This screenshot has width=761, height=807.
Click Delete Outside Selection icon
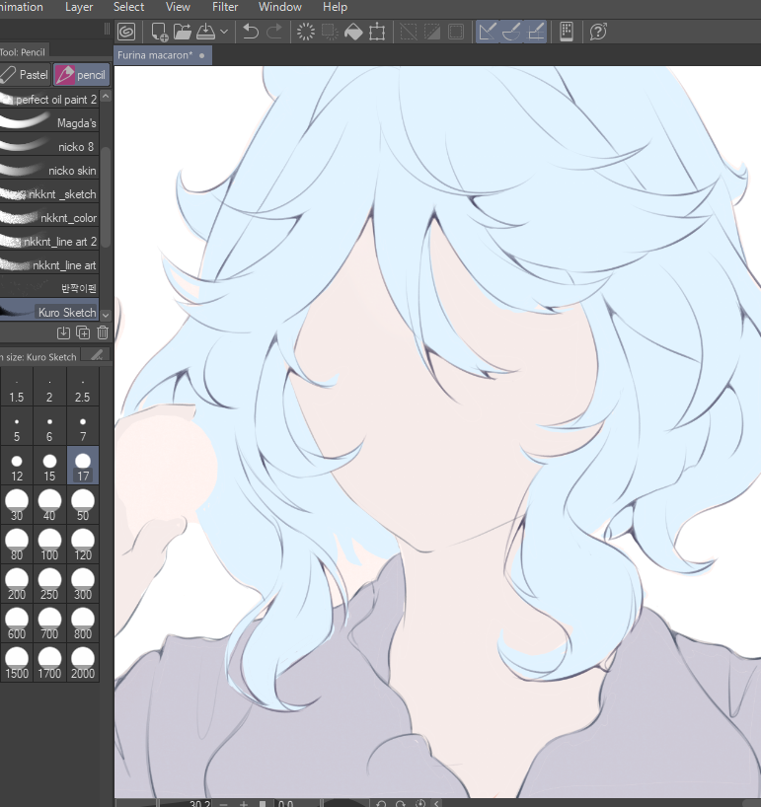click(x=330, y=32)
